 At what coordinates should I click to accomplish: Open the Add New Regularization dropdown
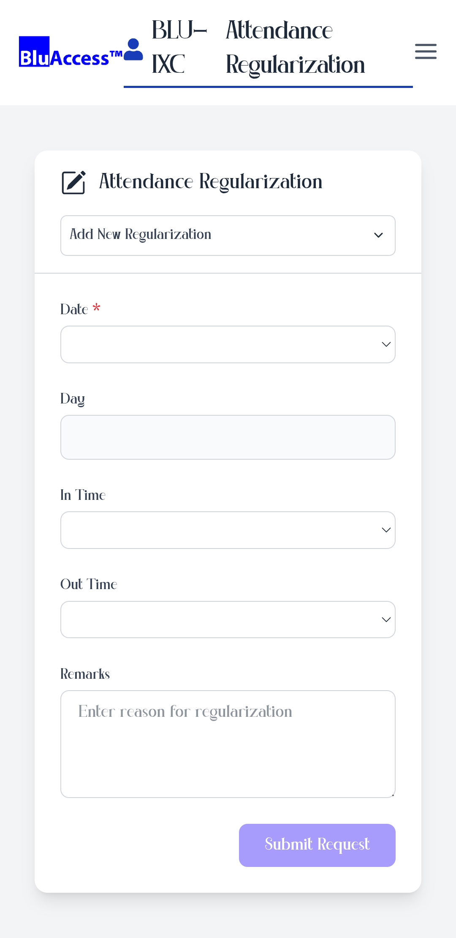click(228, 236)
